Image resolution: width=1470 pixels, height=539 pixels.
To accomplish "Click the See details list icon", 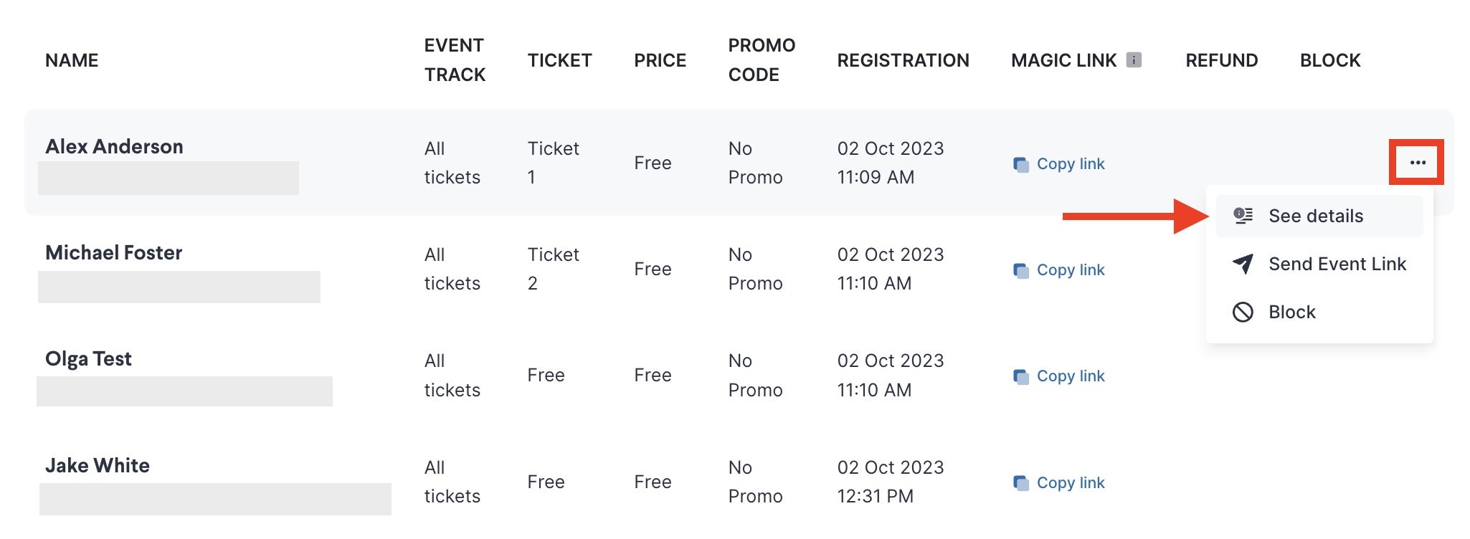I will click(x=1243, y=216).
